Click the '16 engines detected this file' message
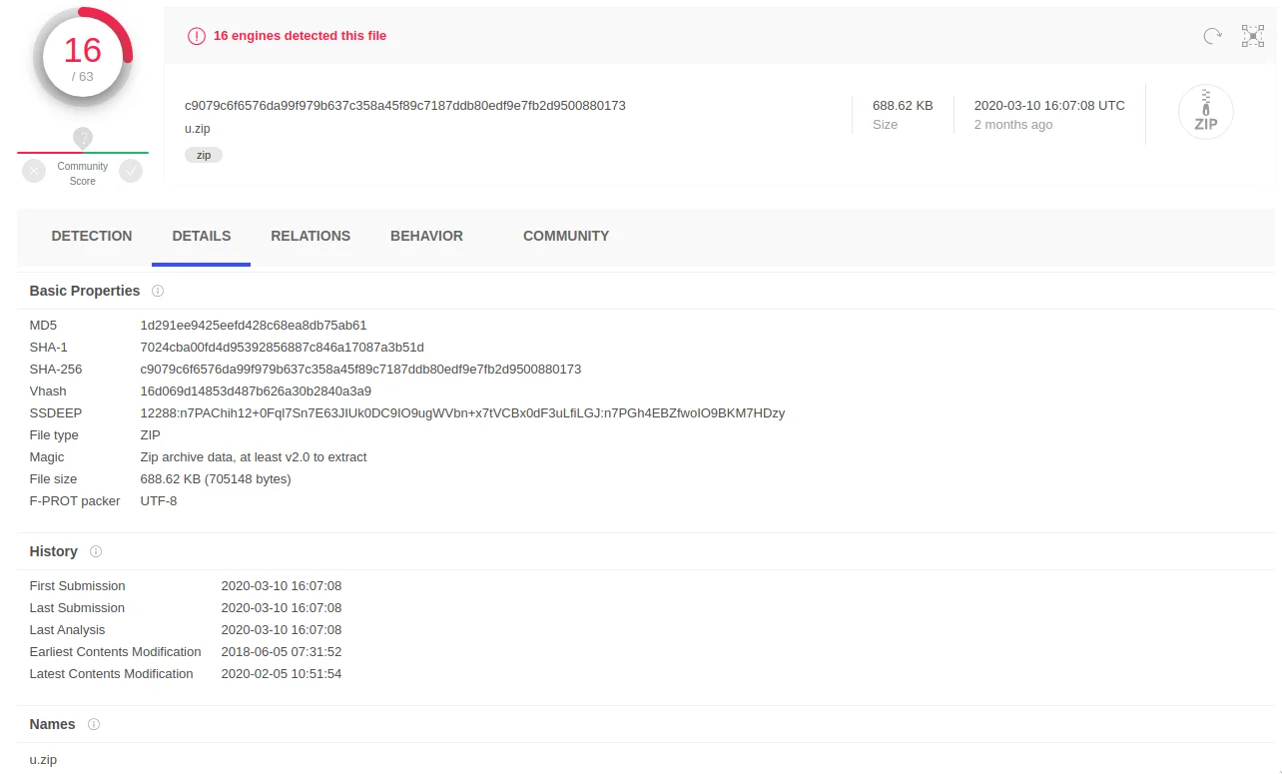 (300, 36)
